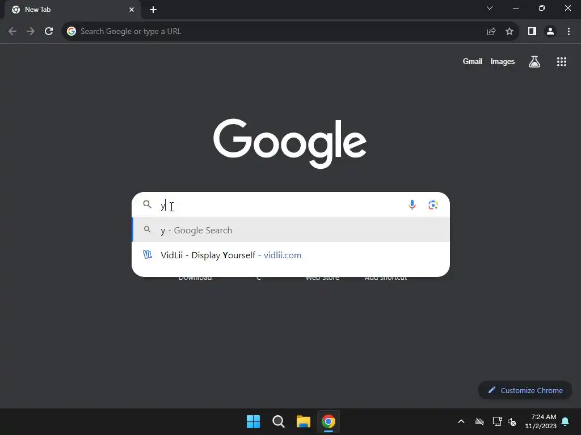Viewport: 581px width, 435px height.
Task: Start voice search with the microphone
Action: 412,204
